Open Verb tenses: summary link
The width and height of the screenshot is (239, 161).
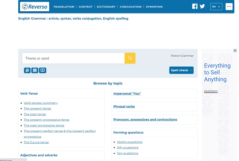pos(41,103)
